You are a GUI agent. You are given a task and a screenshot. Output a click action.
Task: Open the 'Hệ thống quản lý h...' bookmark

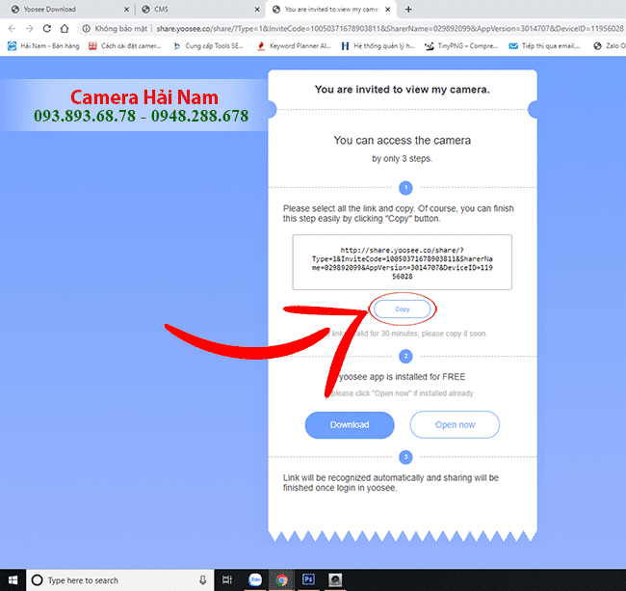coord(378,46)
